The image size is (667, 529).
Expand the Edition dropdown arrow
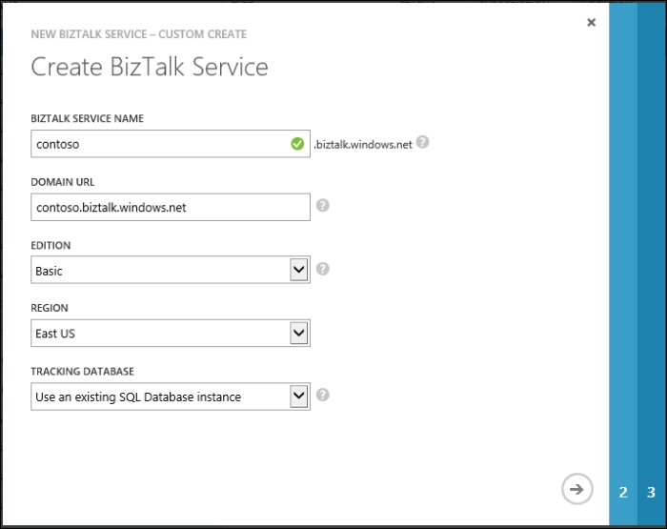pos(299,270)
